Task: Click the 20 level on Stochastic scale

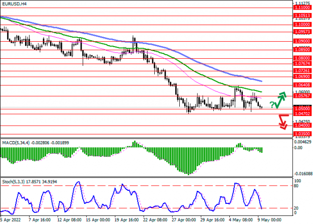Action: 296,208
